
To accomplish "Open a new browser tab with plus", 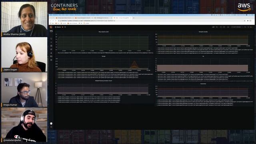I will coord(134,18).
